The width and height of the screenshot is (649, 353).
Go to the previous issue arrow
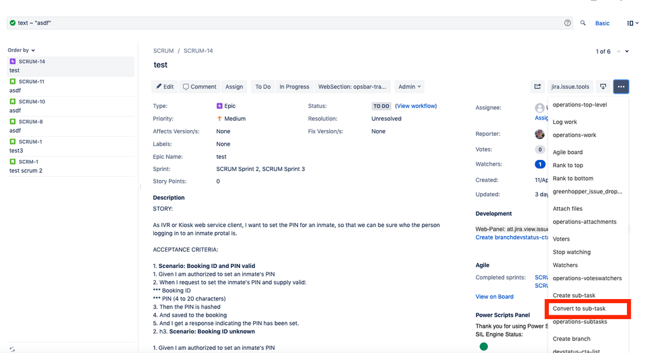[618, 51]
